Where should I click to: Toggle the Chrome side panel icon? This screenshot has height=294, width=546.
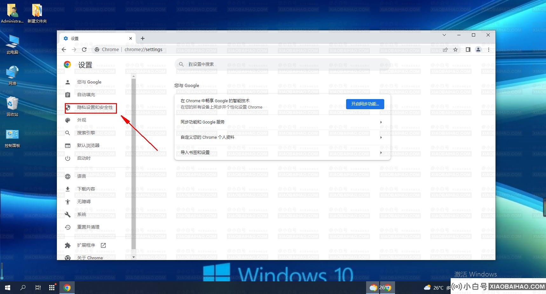[x=468, y=50]
